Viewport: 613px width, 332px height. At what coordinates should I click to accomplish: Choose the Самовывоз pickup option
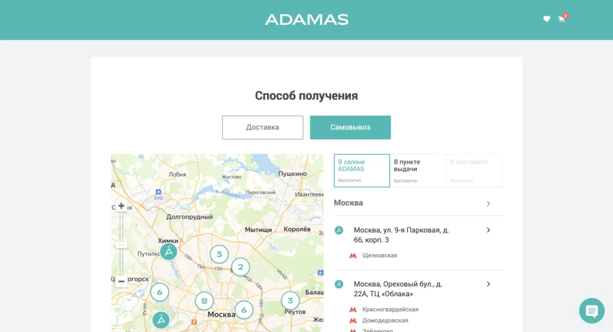click(x=350, y=127)
